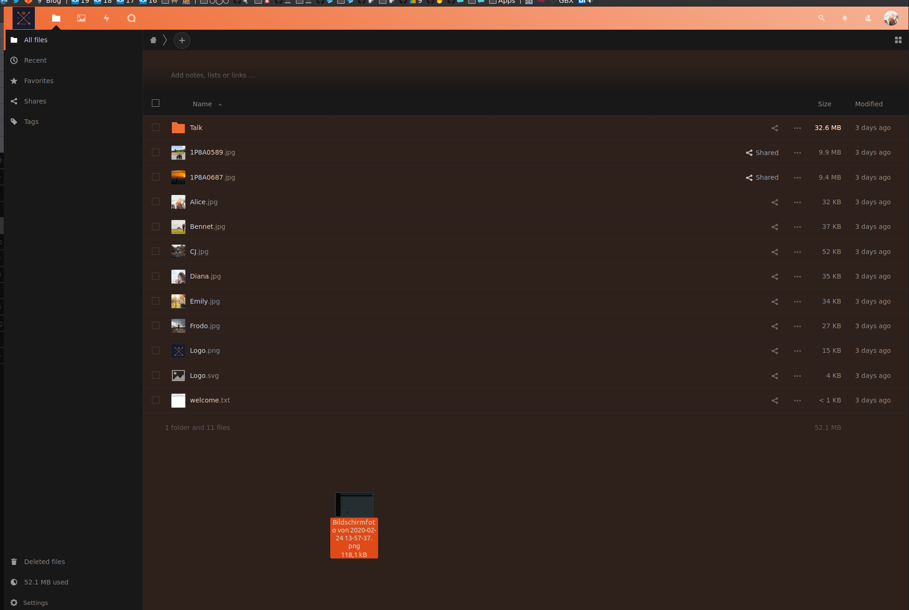Expand the Settings section in sidebar
Image resolution: width=909 pixels, height=610 pixels.
click(35, 603)
